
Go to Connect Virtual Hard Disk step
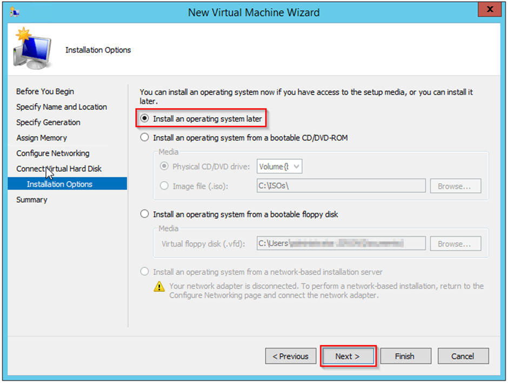(59, 169)
